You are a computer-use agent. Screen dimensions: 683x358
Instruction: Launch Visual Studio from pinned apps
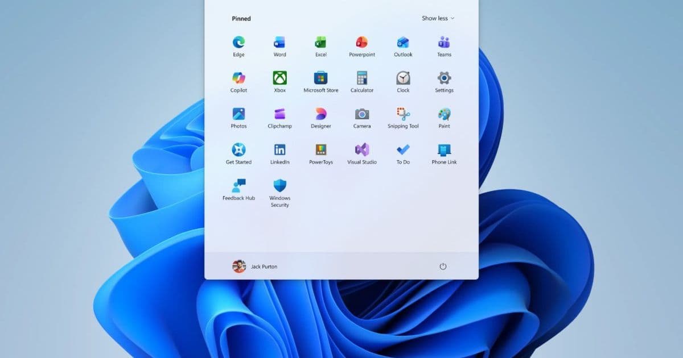click(x=362, y=149)
